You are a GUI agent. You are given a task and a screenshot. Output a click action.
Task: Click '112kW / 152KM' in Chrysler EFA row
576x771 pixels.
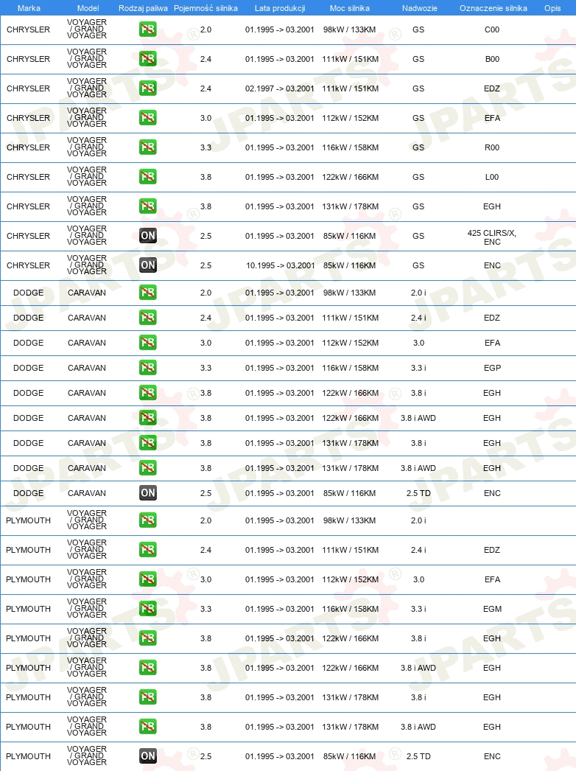point(351,118)
